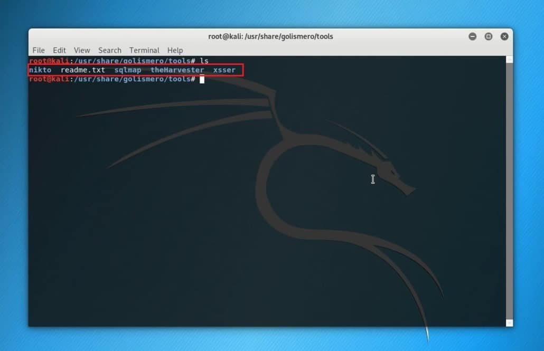Open the Edit menu

59,50
